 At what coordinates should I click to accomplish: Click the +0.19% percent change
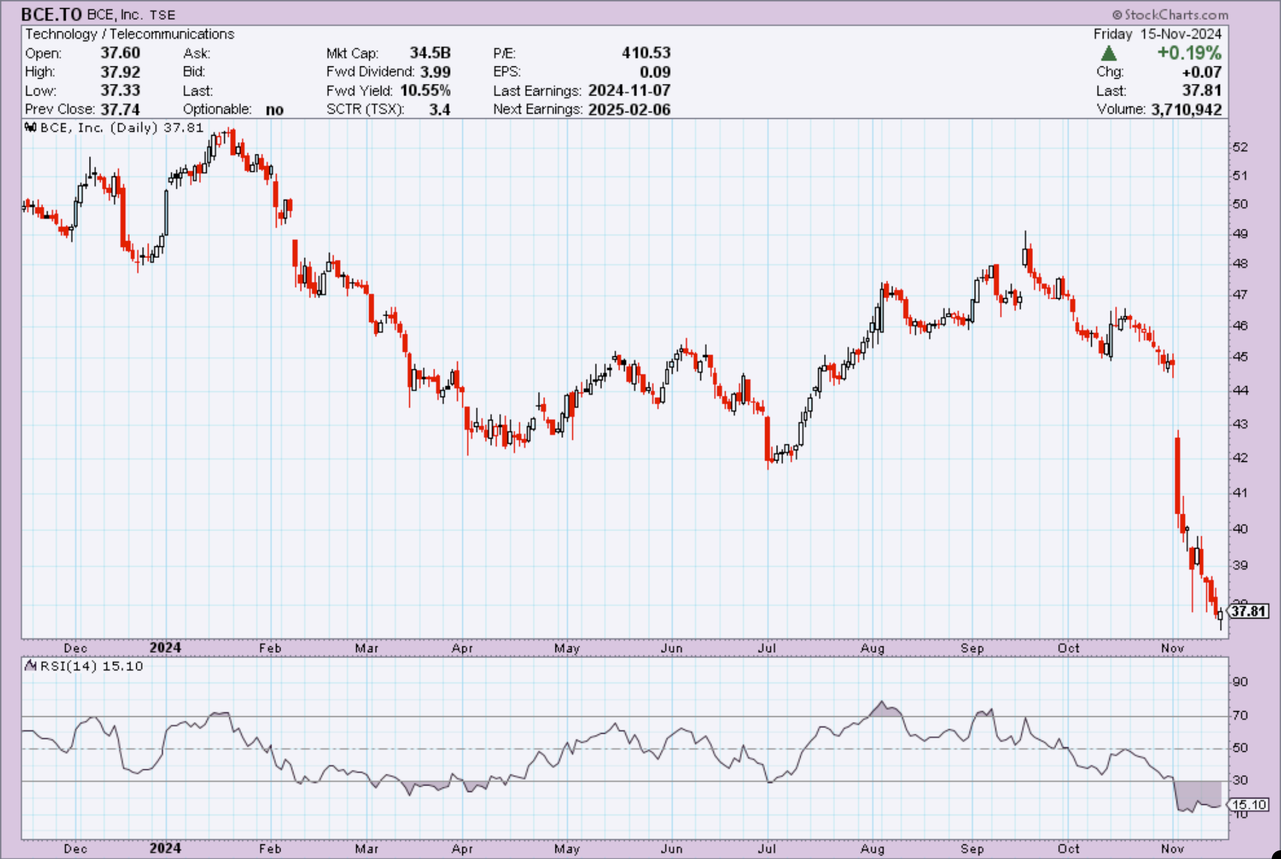pyautogui.click(x=1189, y=53)
